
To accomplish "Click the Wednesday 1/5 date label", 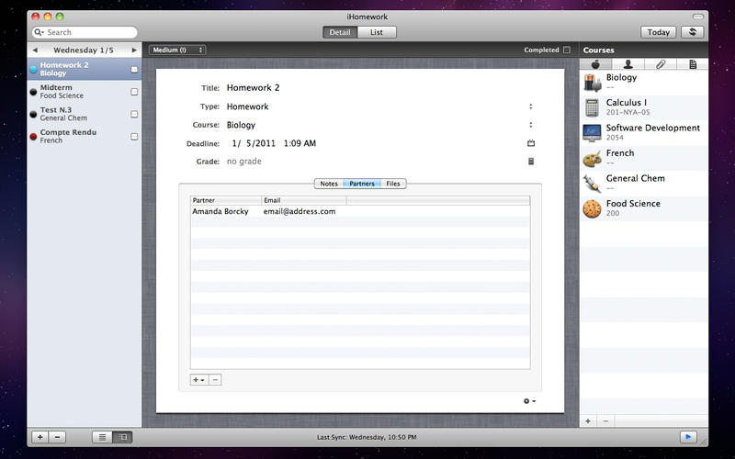I will pos(84,50).
